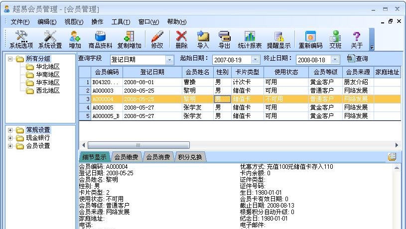This screenshot has width=406, height=229.
Task: Select the 华南地区 group folder
Action: tap(47, 75)
